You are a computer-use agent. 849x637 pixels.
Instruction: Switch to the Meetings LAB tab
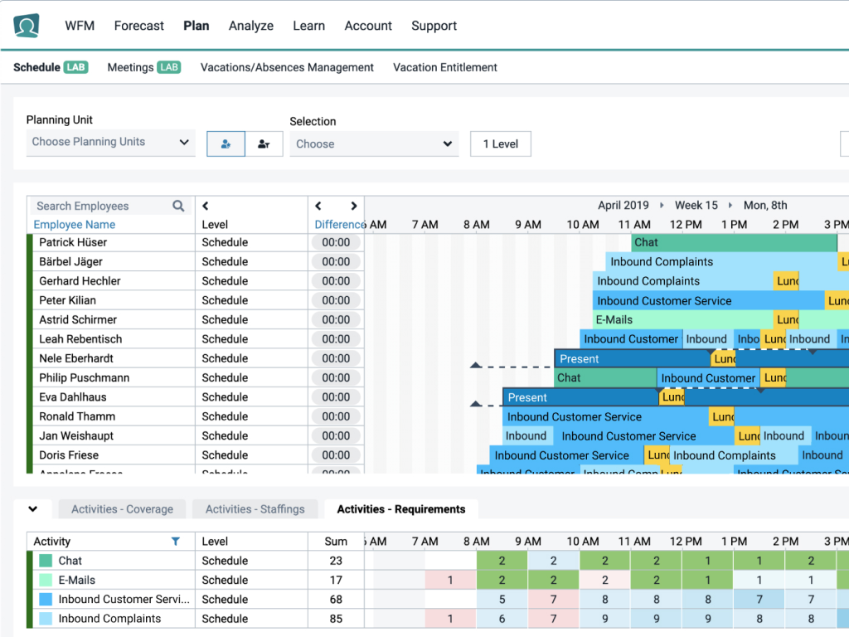(x=143, y=67)
